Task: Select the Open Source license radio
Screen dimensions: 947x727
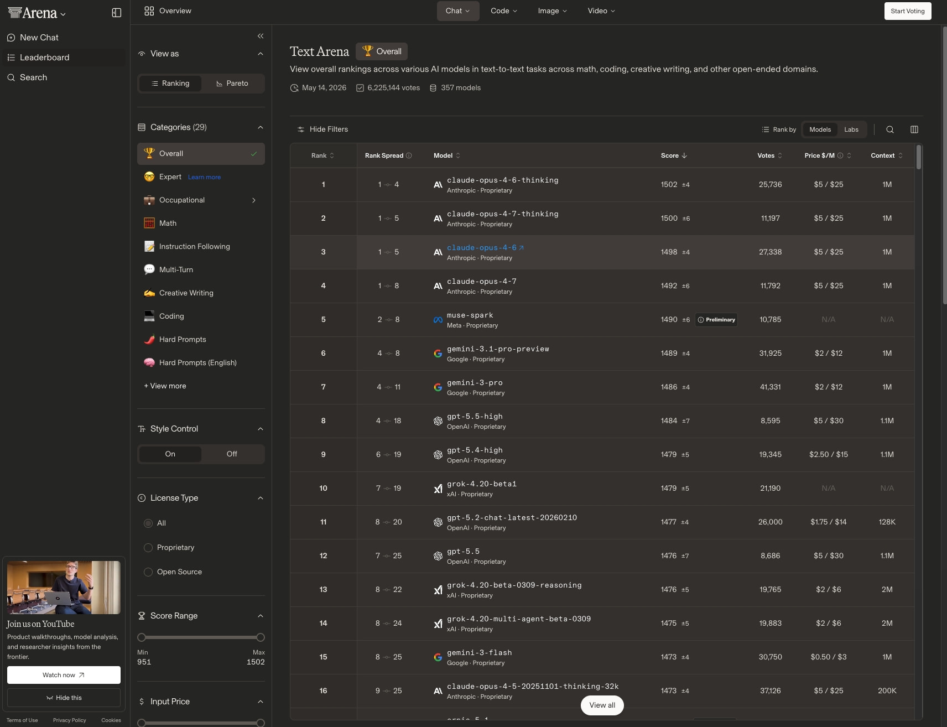Action: click(148, 572)
